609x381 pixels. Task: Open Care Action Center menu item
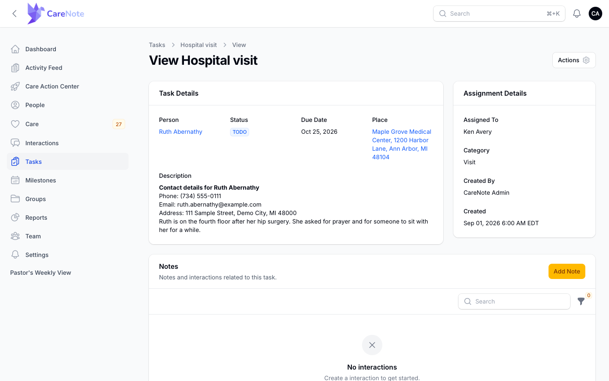click(68, 86)
